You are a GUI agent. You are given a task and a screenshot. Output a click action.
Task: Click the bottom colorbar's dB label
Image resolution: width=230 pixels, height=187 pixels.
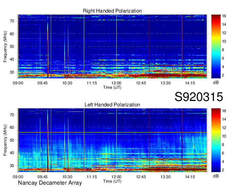(x=216, y=176)
